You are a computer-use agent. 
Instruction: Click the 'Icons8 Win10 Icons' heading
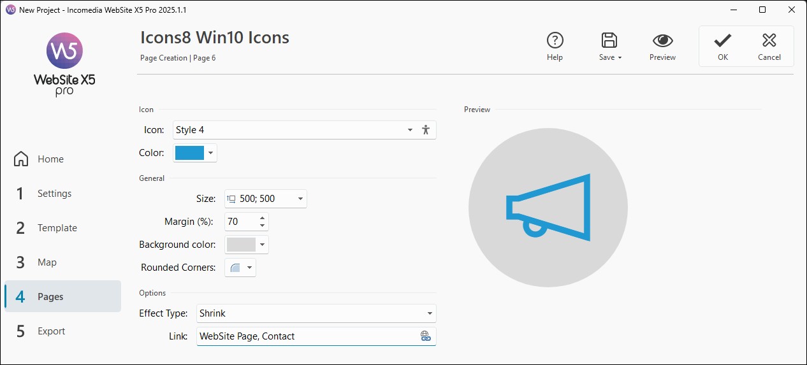(215, 38)
